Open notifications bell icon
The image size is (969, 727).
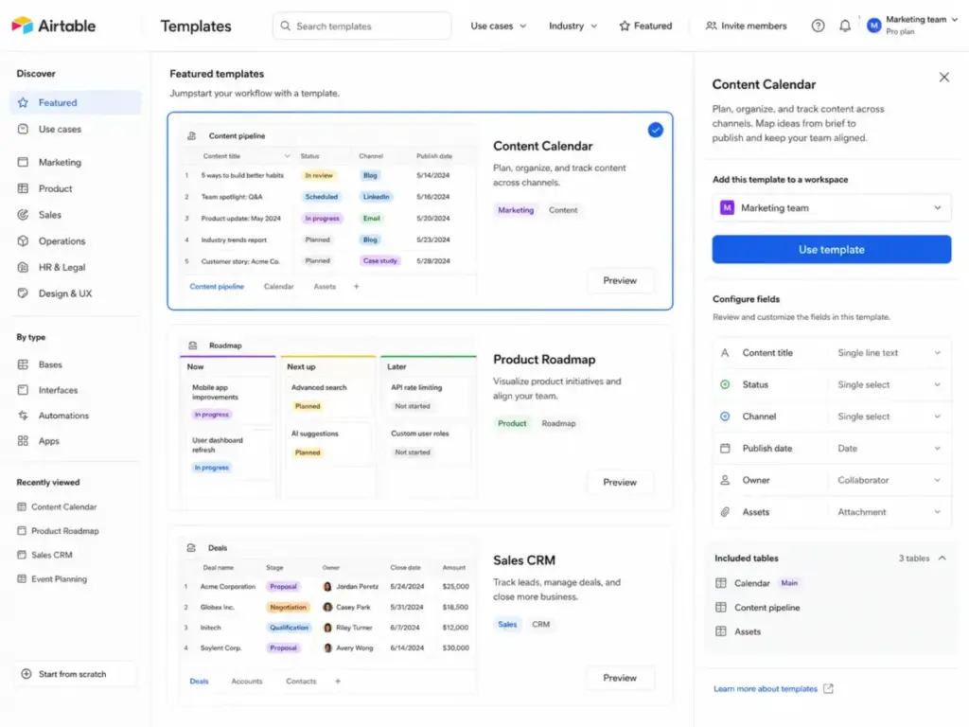tap(845, 26)
